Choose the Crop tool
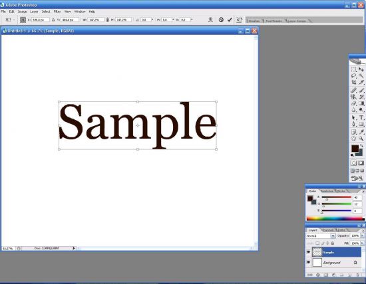366x284 pixels. coord(354,83)
